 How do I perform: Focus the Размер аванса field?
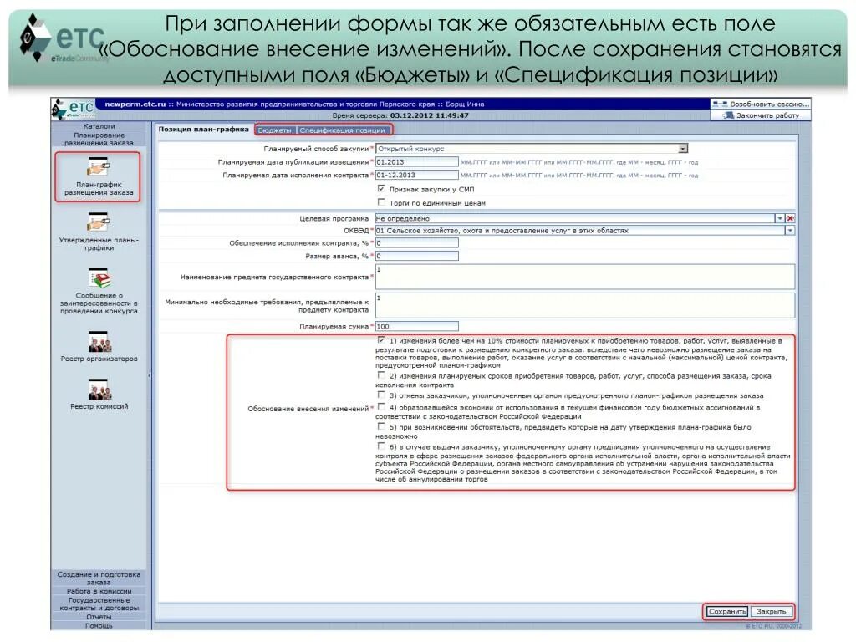coord(416,256)
